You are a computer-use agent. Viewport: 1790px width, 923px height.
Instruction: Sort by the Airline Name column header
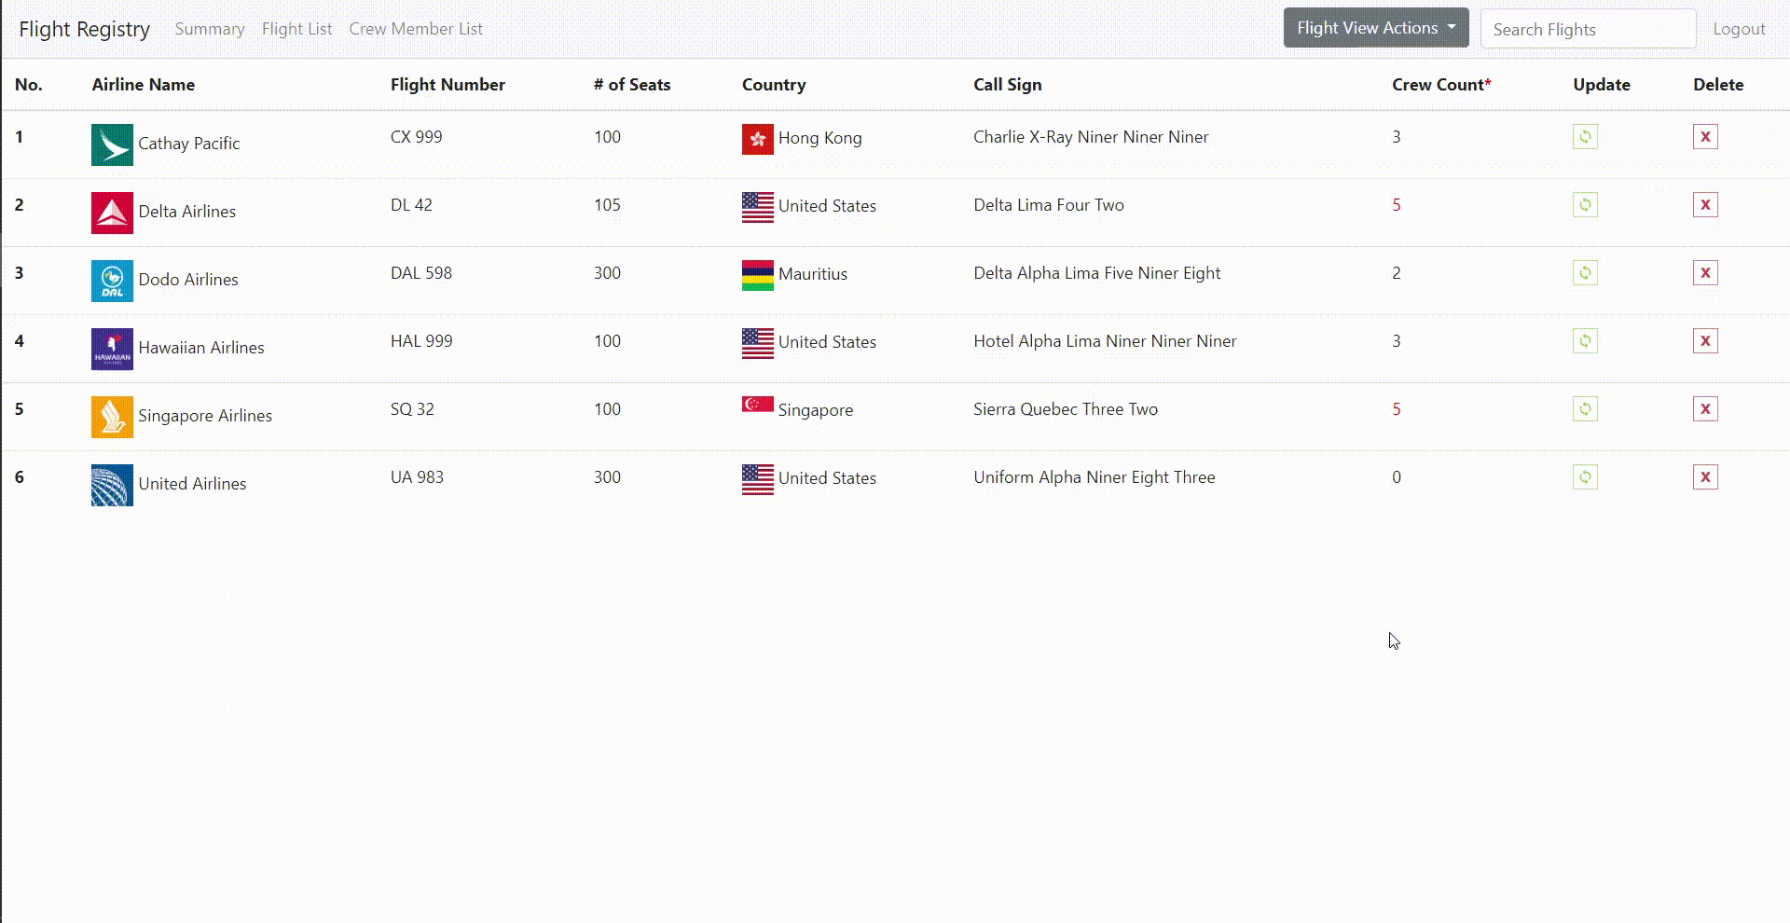(144, 85)
